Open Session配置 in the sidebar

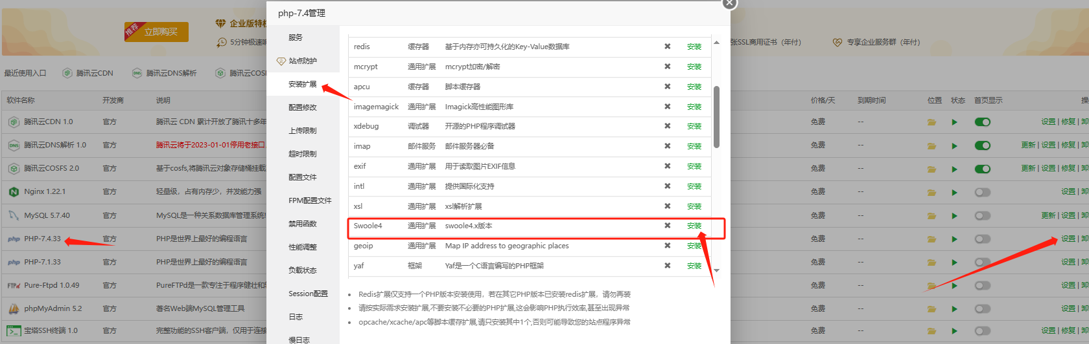tap(308, 294)
